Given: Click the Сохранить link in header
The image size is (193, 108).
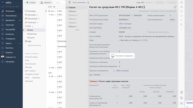Looking at the screenshot, I should coord(149,2).
